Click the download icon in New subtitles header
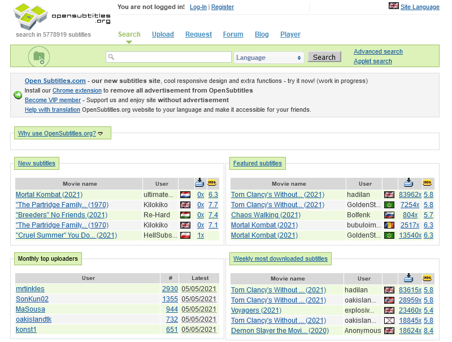 pos(199,183)
